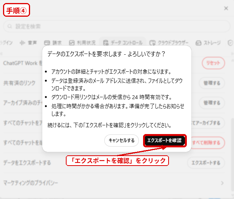Open the クラウドブラウザー tab

(169, 43)
